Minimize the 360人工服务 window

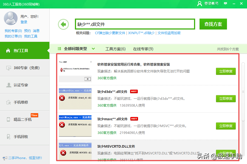pos(234,4)
